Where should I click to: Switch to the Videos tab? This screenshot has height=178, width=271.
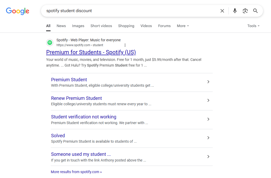146,26
